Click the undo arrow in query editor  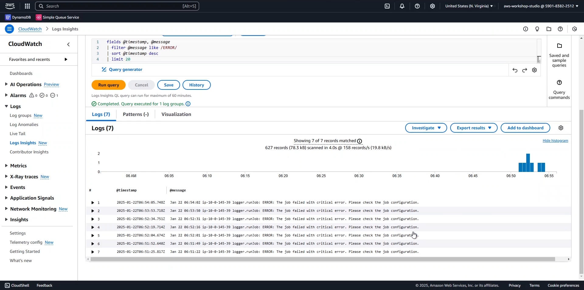pos(515,70)
